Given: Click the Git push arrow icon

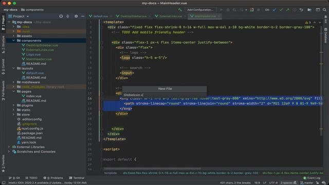Looking at the screenshot, I should click(x=288, y=10).
